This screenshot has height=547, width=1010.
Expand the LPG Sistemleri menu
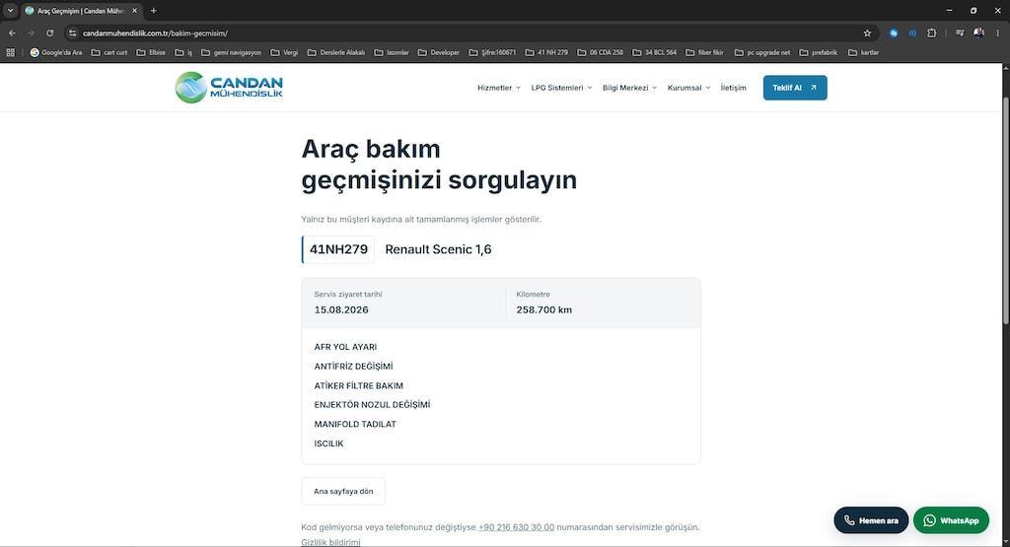(561, 88)
